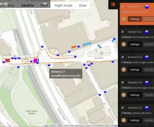Click the 3 Words units.longer.sorter text
This screenshot has width=154, height=127.
(x=137, y=62)
